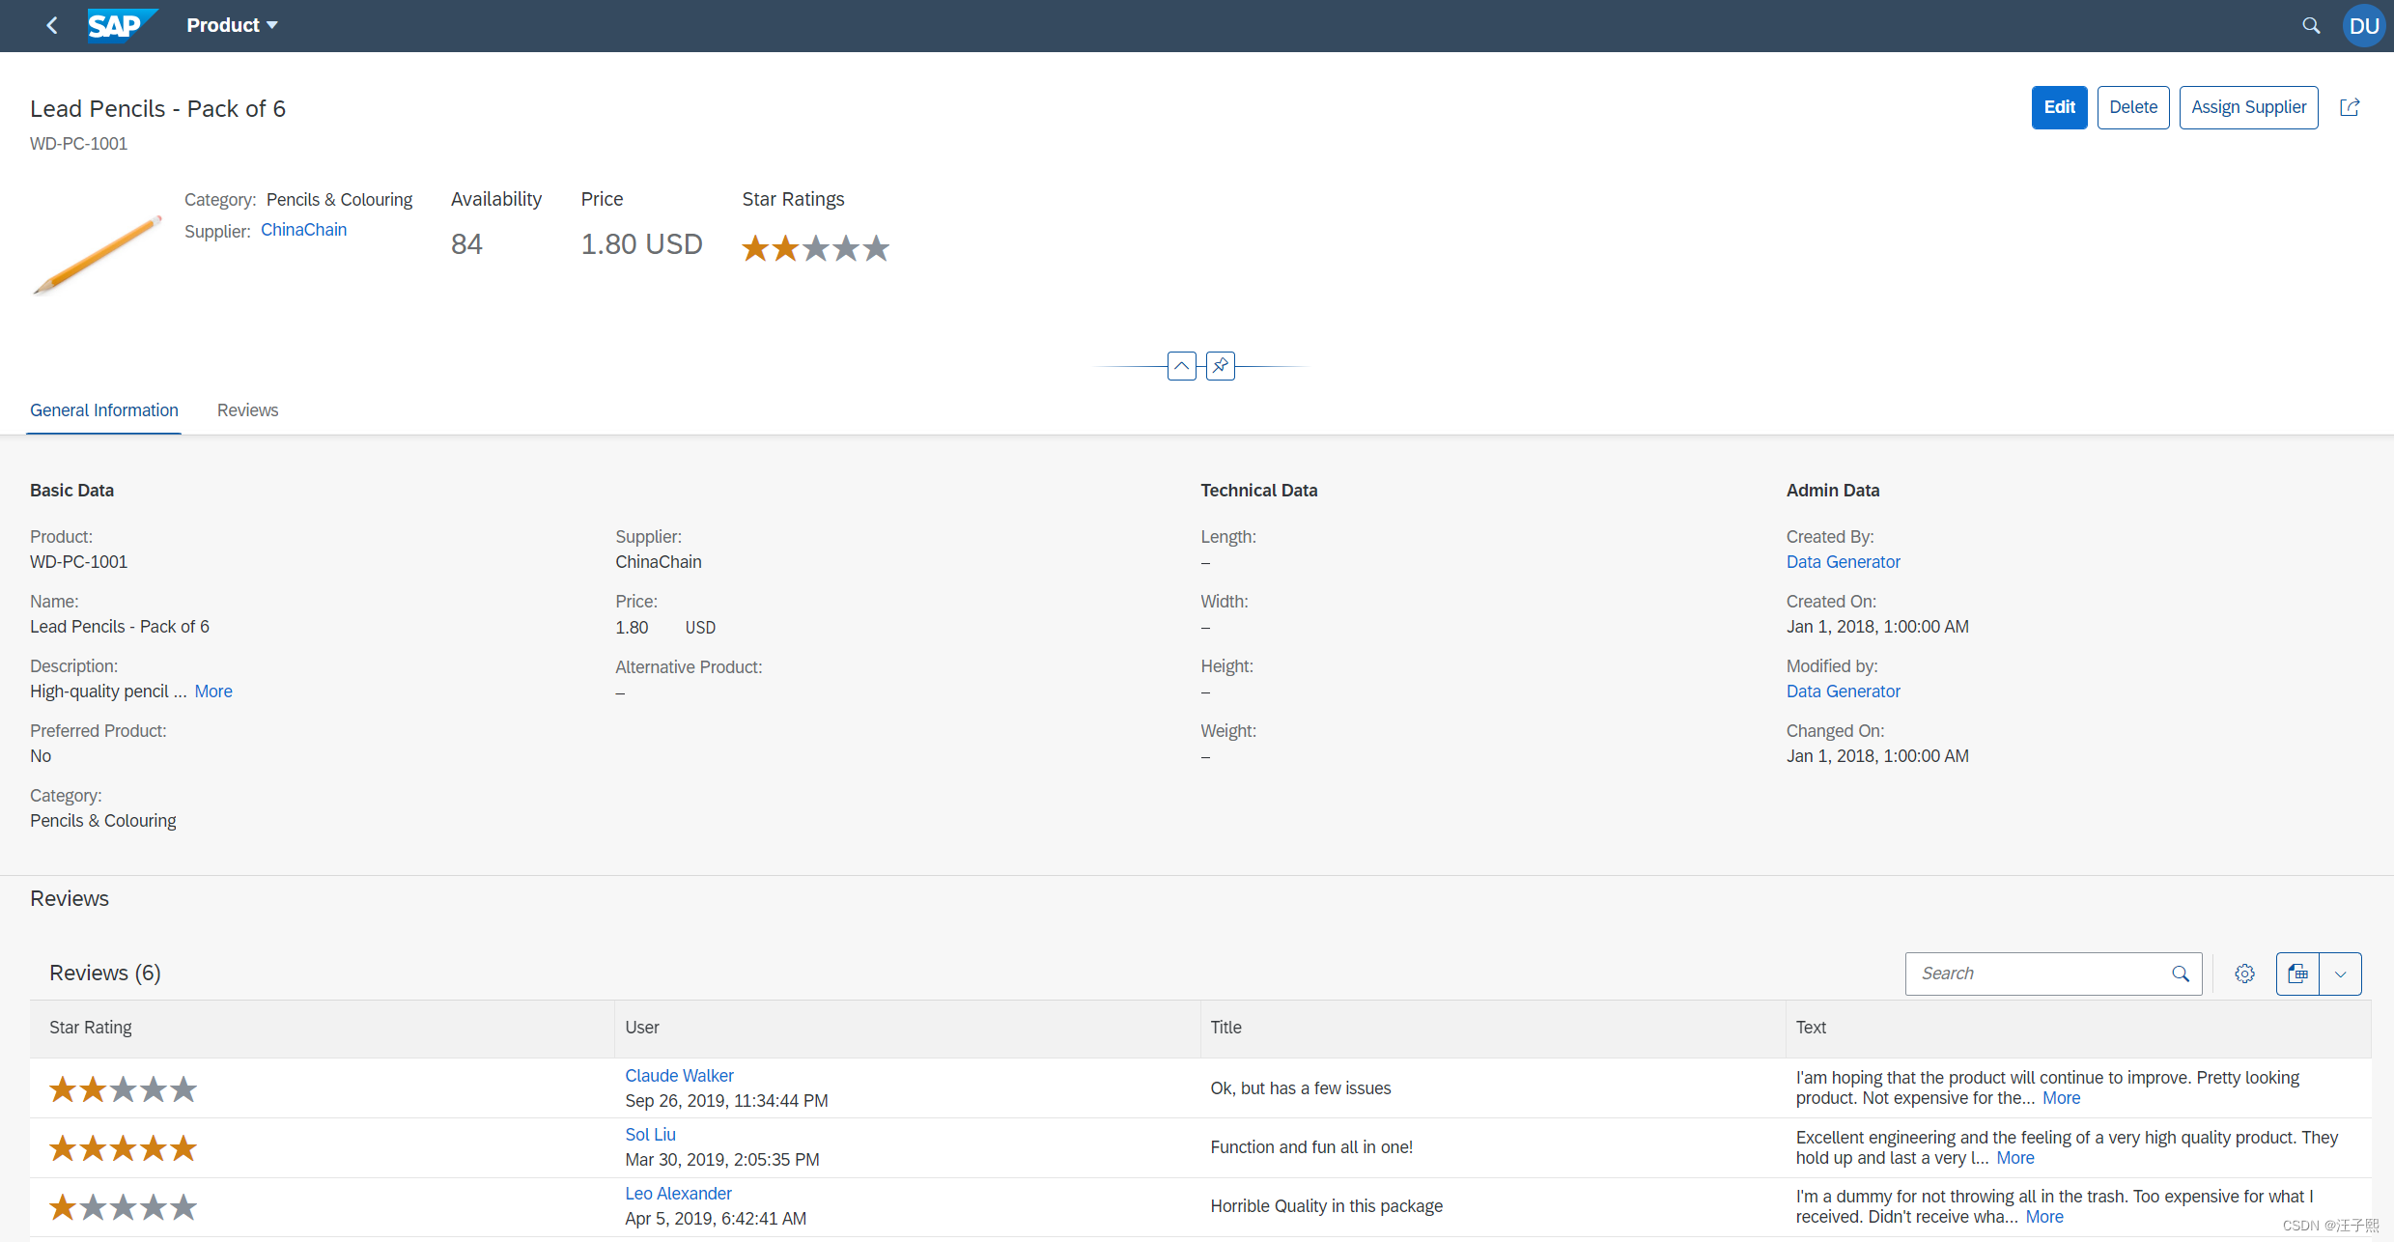The image size is (2394, 1242).
Task: Click the back navigation arrow
Action: [x=52, y=26]
